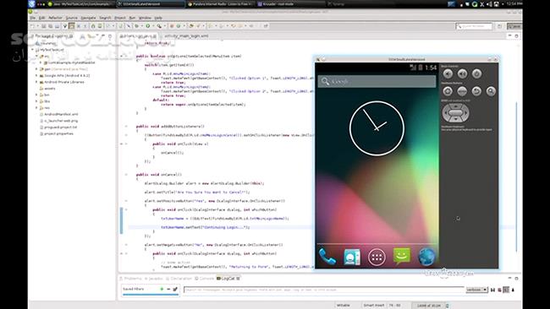Toggle LogCat scroll lock icon
The height and width of the screenshot is (309, 550).
[513, 290]
